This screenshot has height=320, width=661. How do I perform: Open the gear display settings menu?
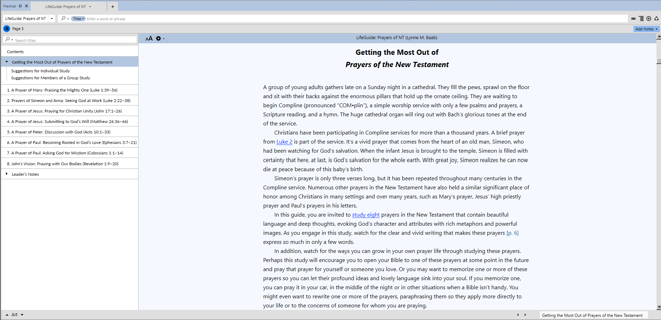click(x=160, y=38)
